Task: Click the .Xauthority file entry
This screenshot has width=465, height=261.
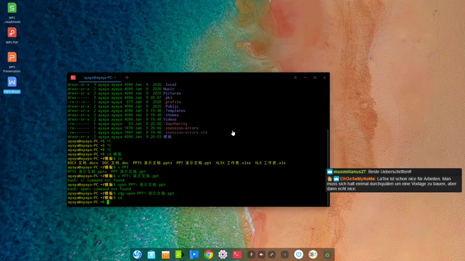Action: 175,124
